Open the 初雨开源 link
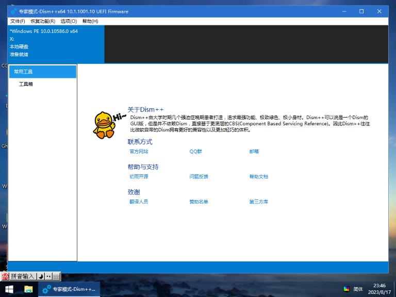 (139, 176)
